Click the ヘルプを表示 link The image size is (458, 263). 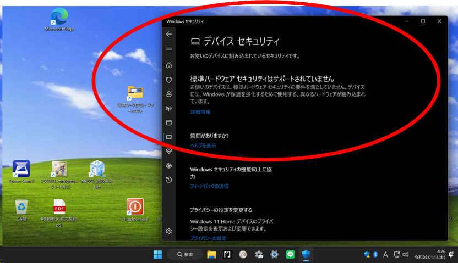click(203, 146)
